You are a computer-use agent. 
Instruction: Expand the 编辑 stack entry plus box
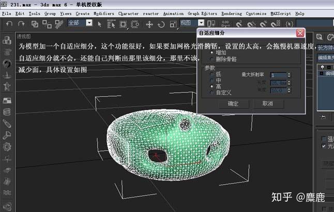[x=322, y=73]
